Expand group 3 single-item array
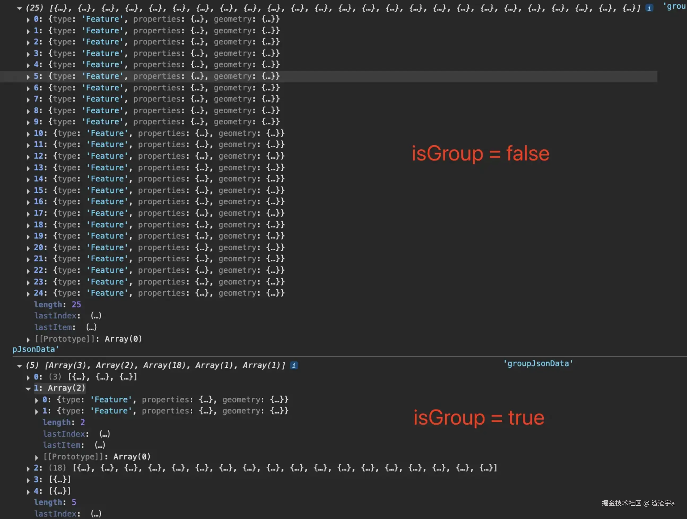This screenshot has height=519, width=687. pos(28,480)
